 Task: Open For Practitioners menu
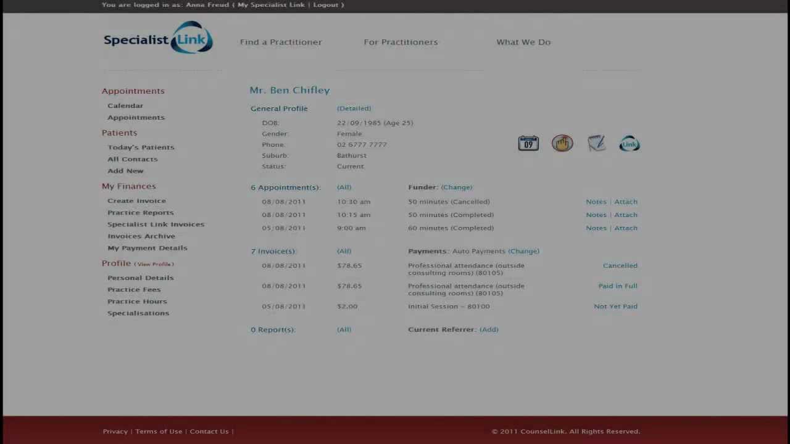(x=401, y=42)
